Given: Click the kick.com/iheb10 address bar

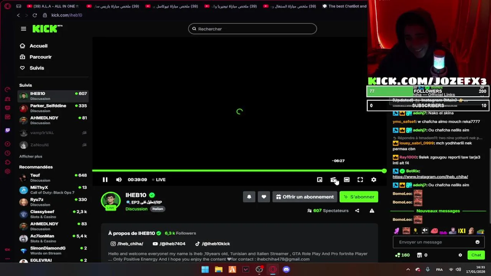Looking at the screenshot, I should point(67,15).
